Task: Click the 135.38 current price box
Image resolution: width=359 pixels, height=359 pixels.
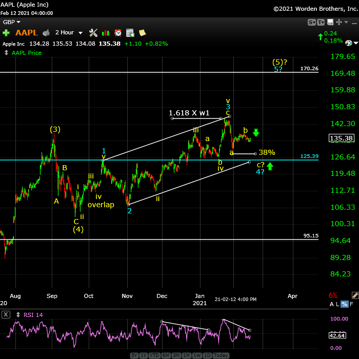Action: (342, 138)
